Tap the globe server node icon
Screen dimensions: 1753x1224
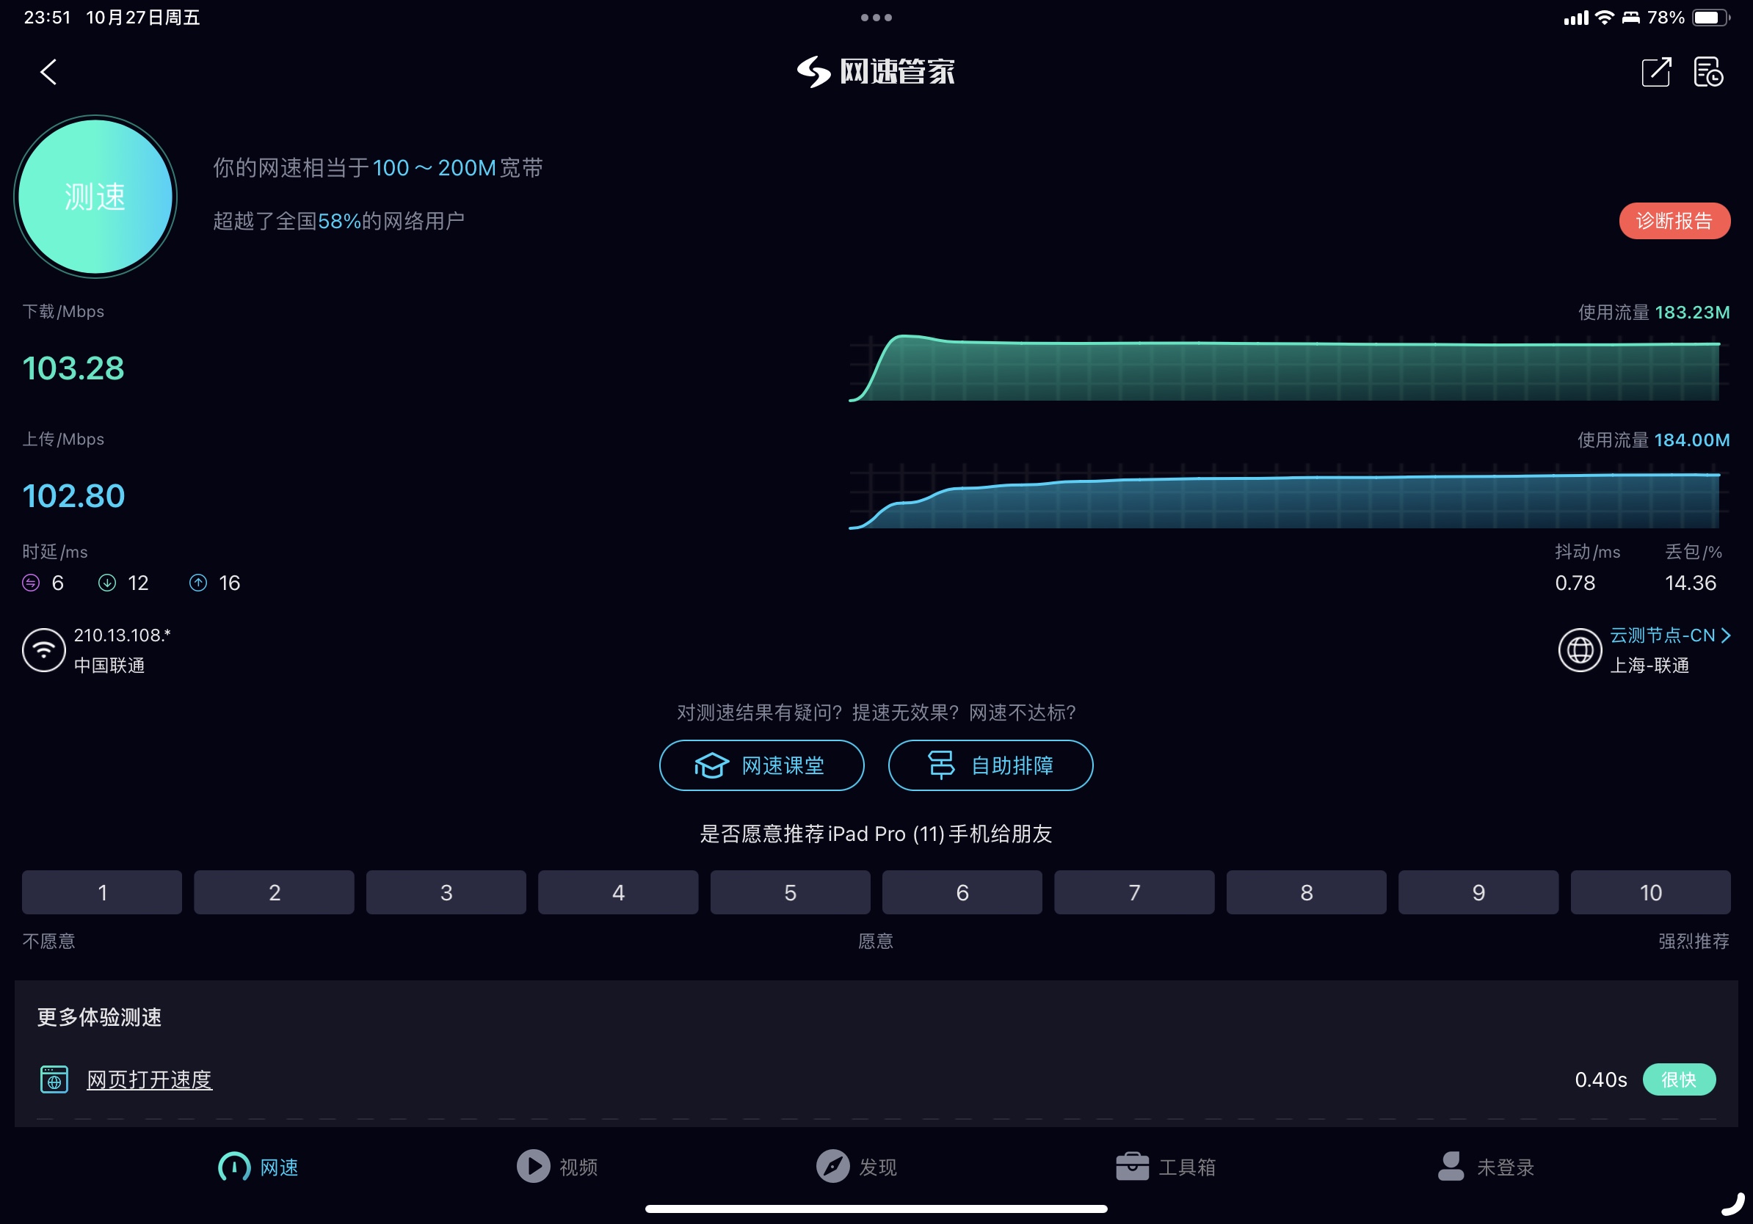tap(1580, 650)
